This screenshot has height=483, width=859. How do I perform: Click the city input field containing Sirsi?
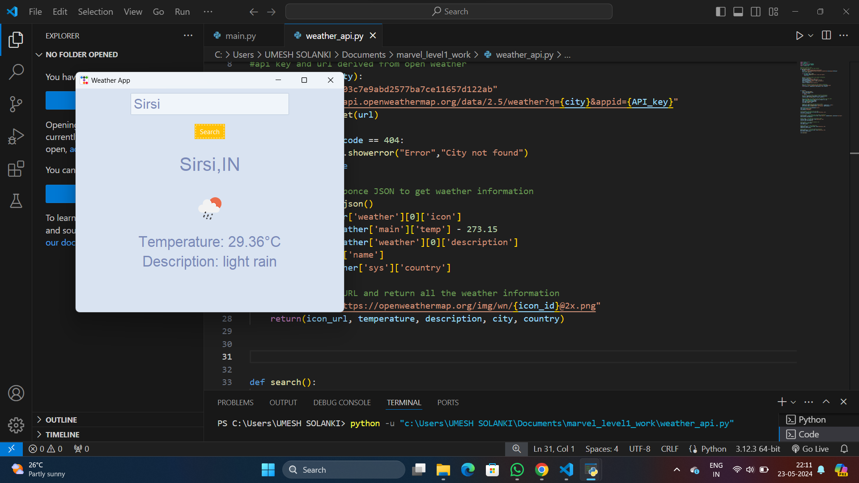[209, 104]
